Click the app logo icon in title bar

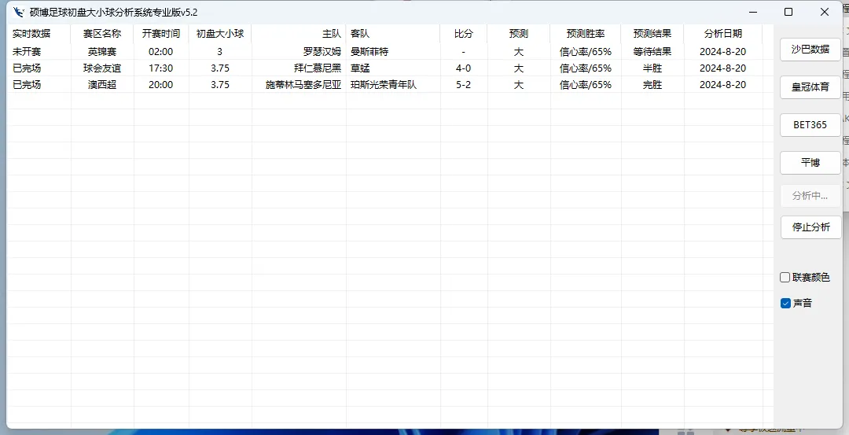click(x=19, y=12)
